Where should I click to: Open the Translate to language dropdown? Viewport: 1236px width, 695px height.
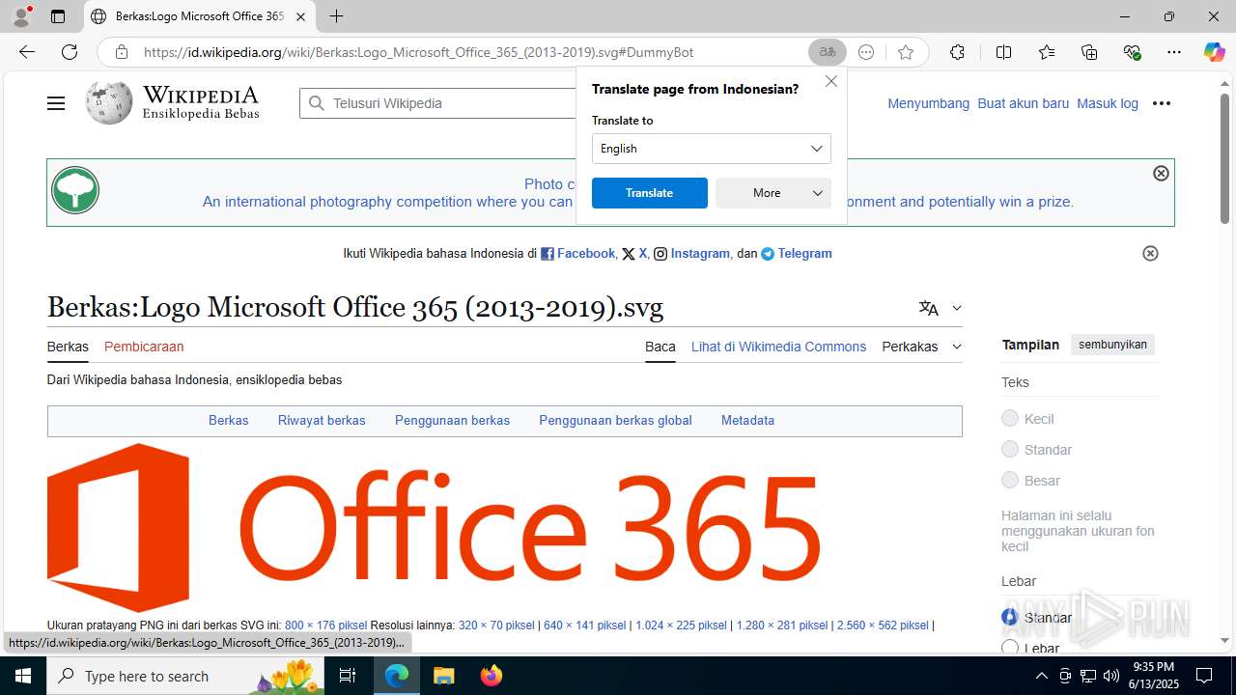pyautogui.click(x=712, y=149)
